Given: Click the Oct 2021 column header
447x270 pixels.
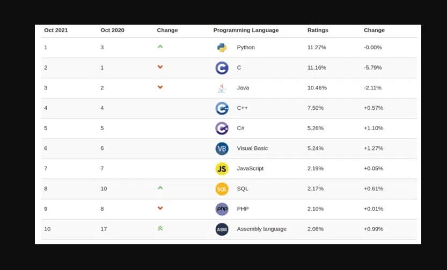Looking at the screenshot, I should 56,31.
